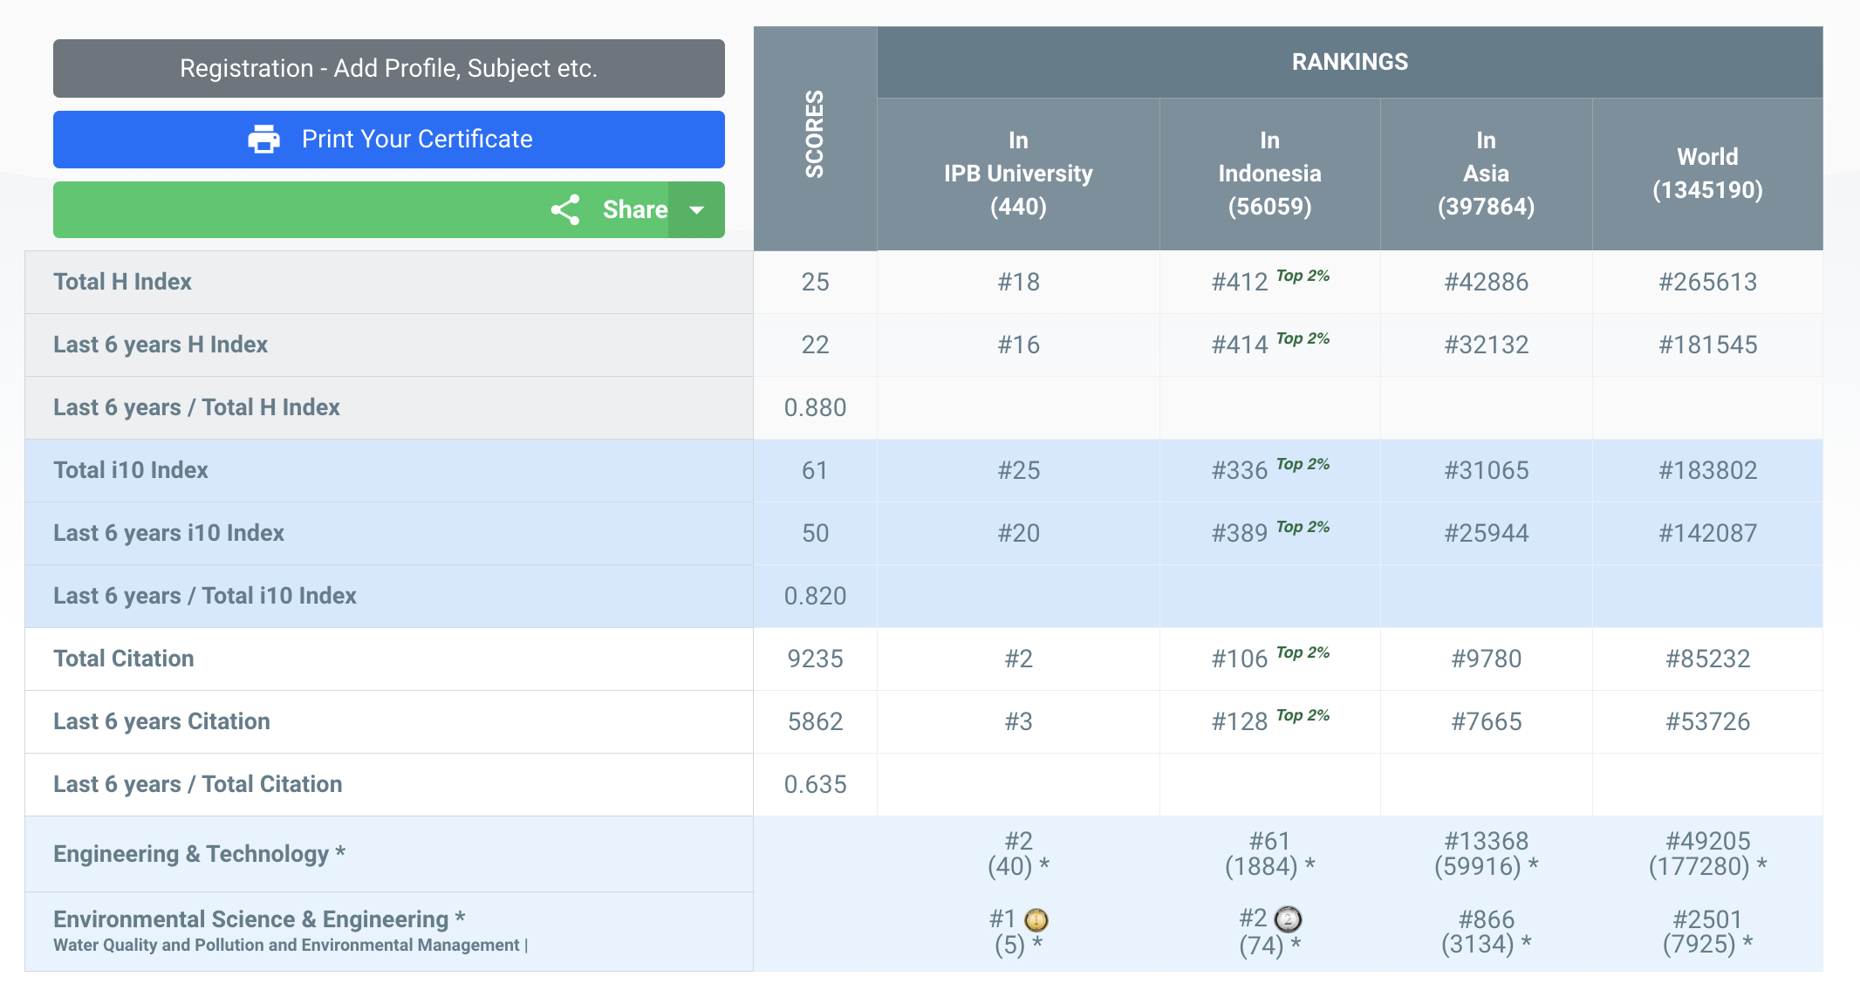
Task: Click the silver #2 medal icon
Action: tap(1288, 919)
